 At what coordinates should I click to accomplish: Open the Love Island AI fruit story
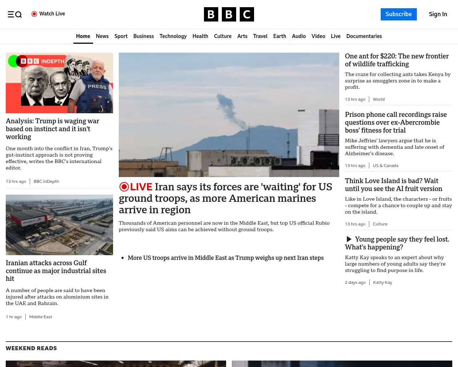click(x=393, y=185)
